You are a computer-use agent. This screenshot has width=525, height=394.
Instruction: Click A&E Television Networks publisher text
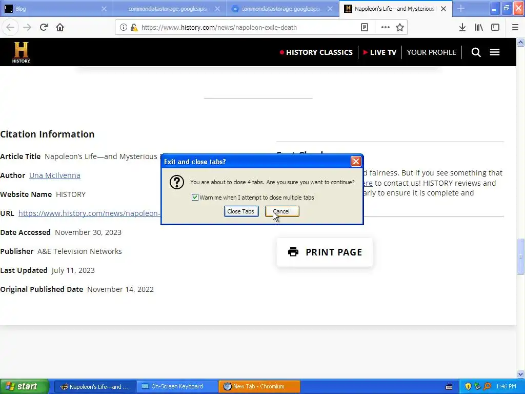tap(79, 251)
